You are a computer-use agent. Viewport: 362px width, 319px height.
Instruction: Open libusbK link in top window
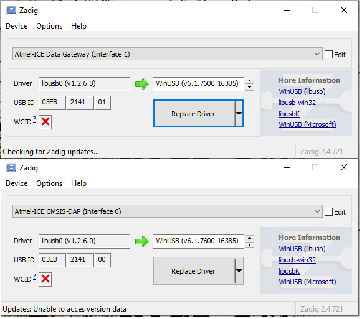coord(289,114)
